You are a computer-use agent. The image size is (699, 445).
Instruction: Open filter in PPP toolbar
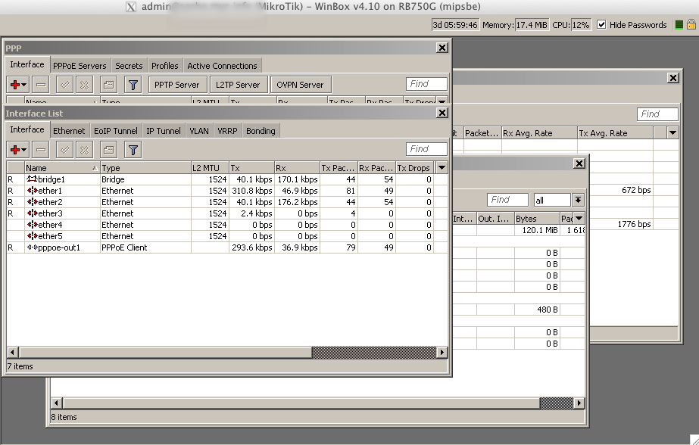coord(133,85)
